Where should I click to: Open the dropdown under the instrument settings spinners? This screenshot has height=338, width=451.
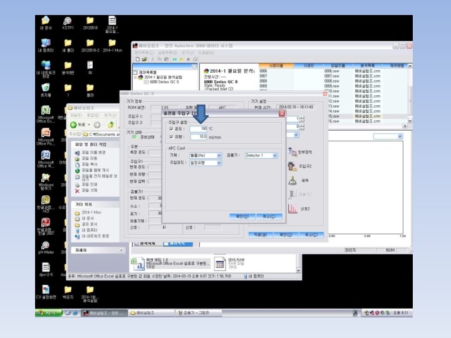pos(296,135)
